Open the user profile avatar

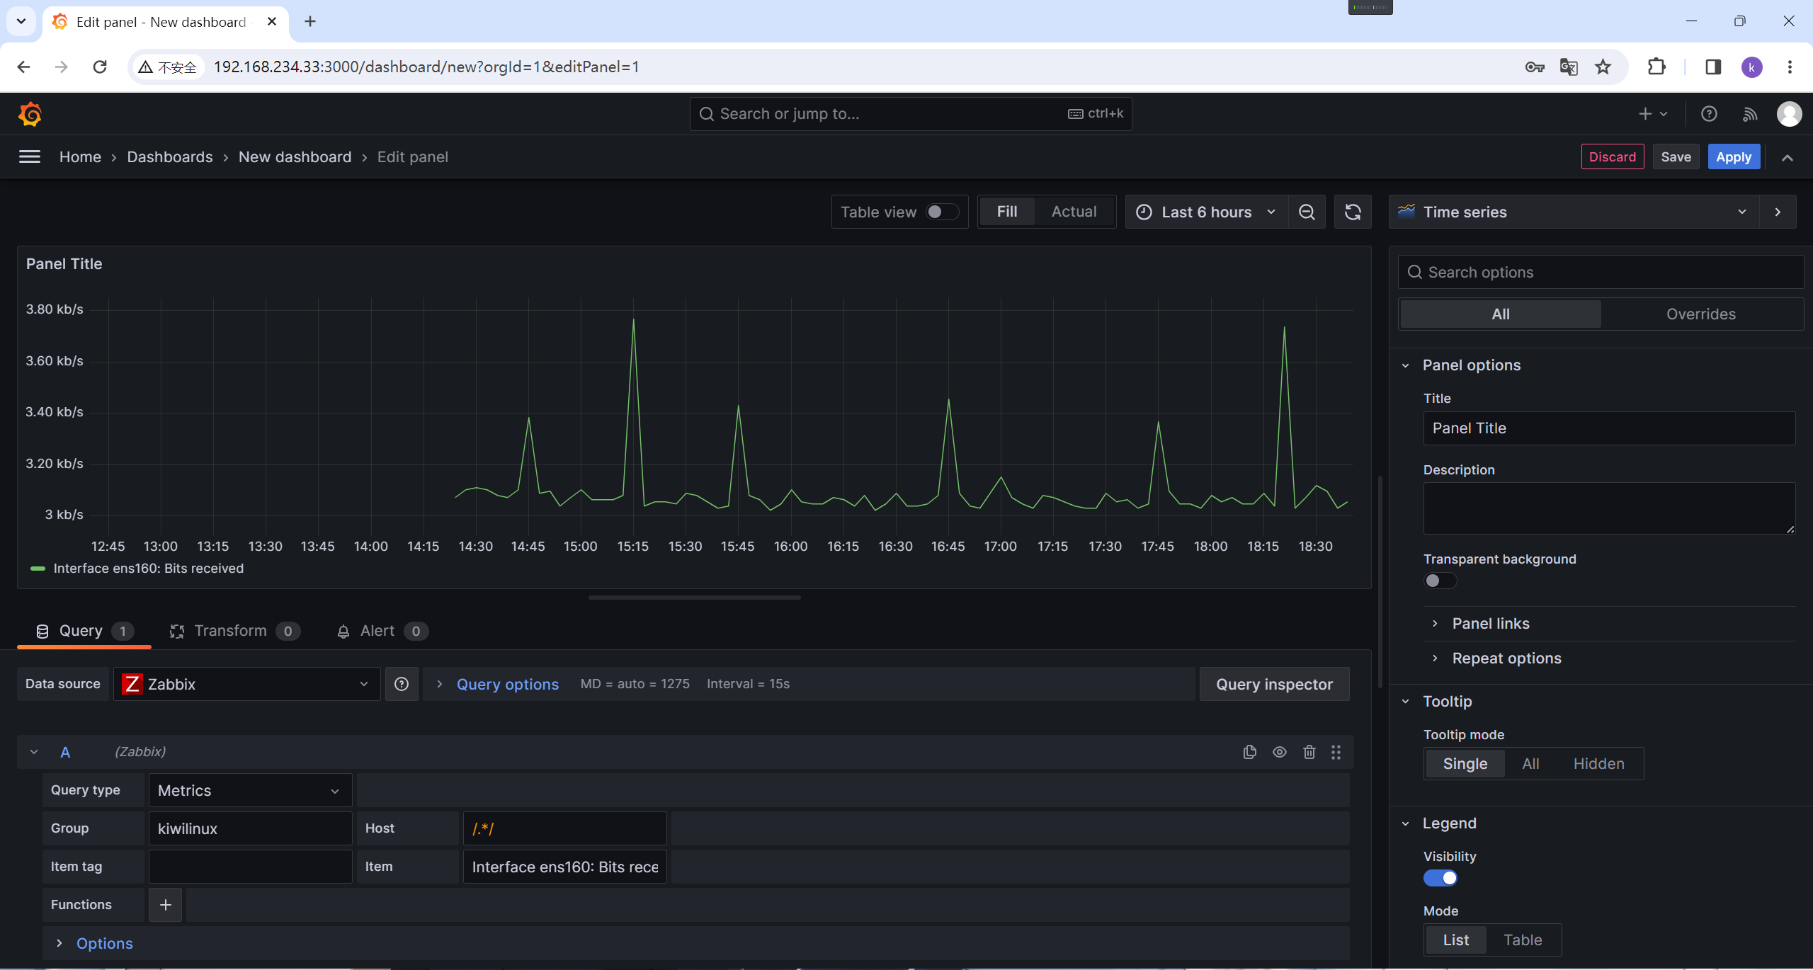pyautogui.click(x=1789, y=114)
